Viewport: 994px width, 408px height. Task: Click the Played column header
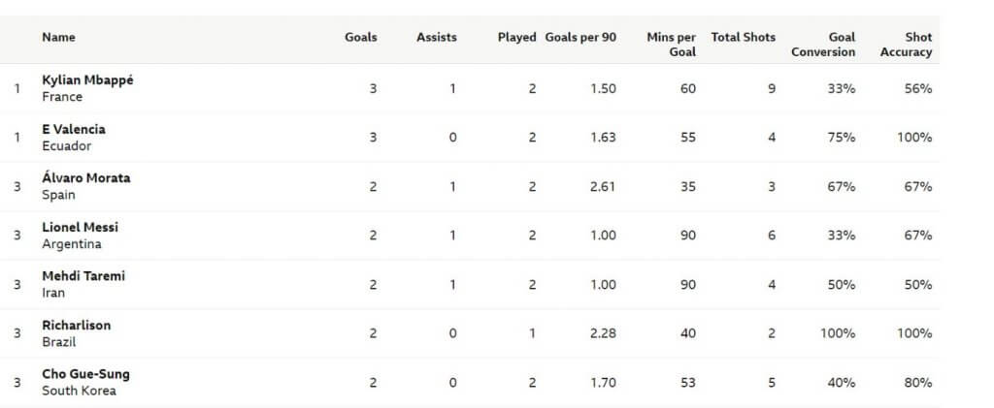[x=516, y=37]
